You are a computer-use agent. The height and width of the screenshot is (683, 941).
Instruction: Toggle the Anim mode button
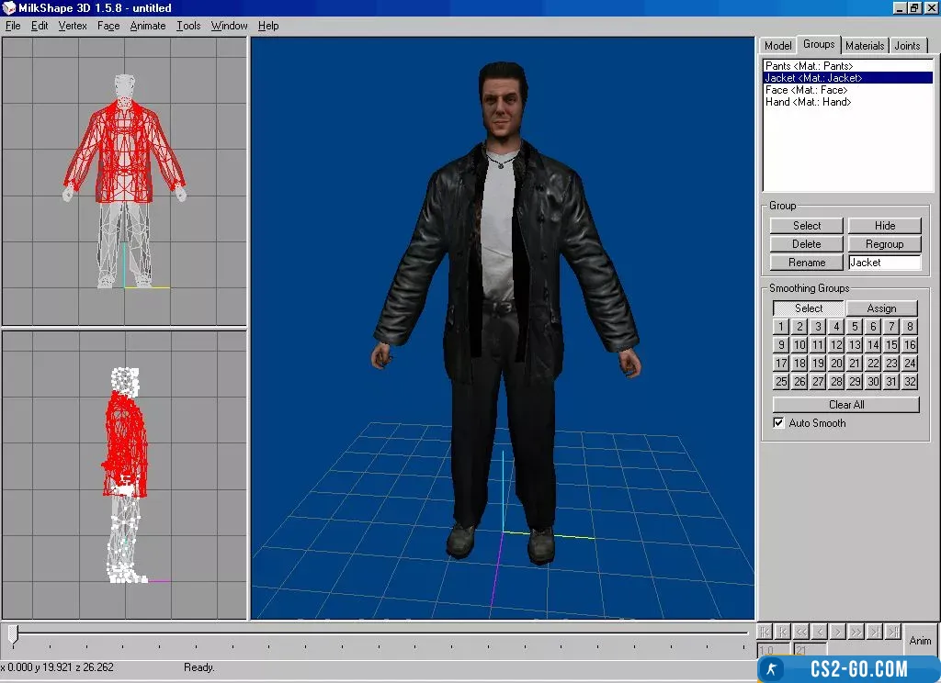920,640
